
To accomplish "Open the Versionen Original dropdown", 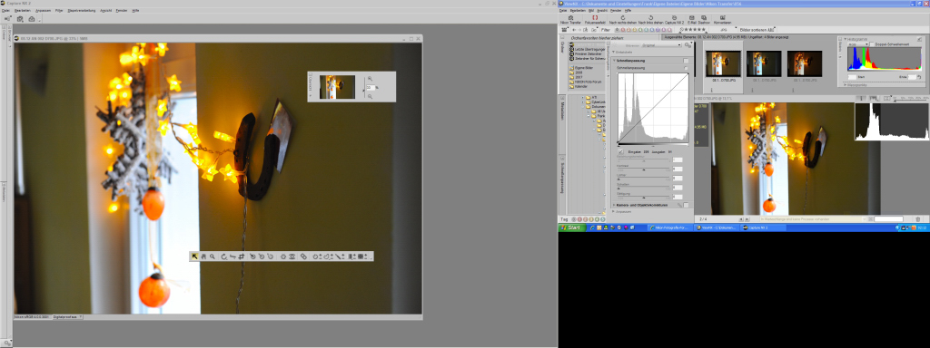I will [661, 45].
